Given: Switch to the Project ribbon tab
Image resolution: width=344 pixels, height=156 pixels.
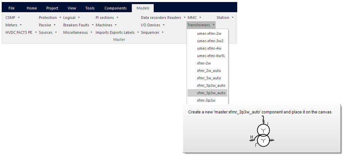Looking at the screenshot, I should [x=52, y=8].
